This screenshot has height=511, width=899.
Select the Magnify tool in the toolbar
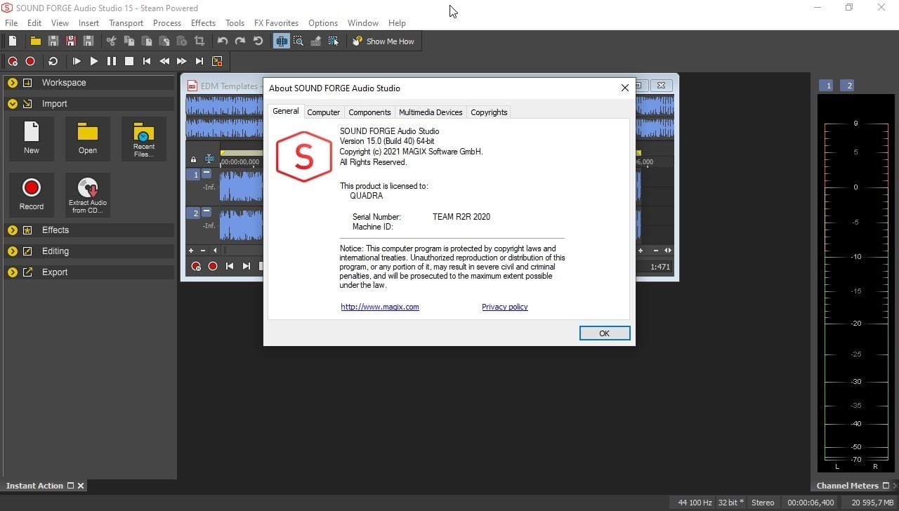(x=298, y=41)
